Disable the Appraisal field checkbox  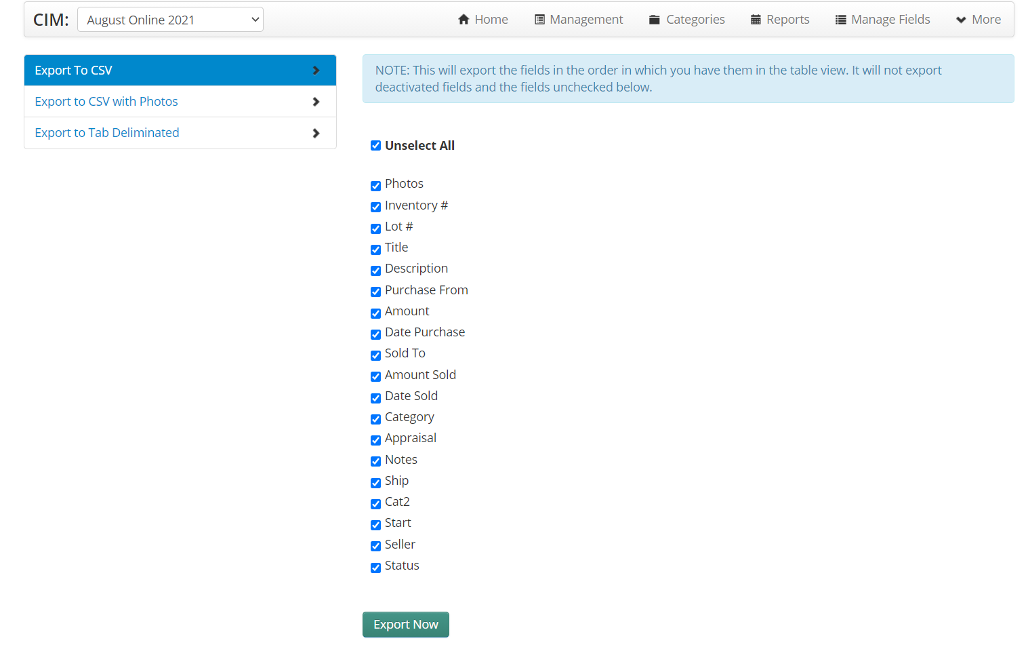coord(375,440)
